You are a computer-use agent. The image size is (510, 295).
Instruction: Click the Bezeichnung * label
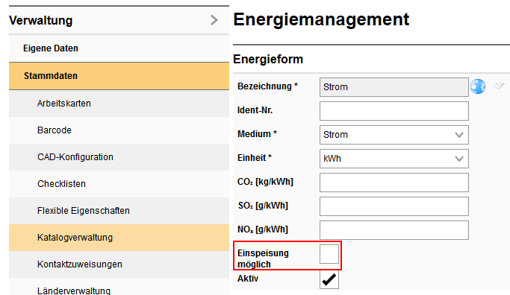click(x=267, y=86)
